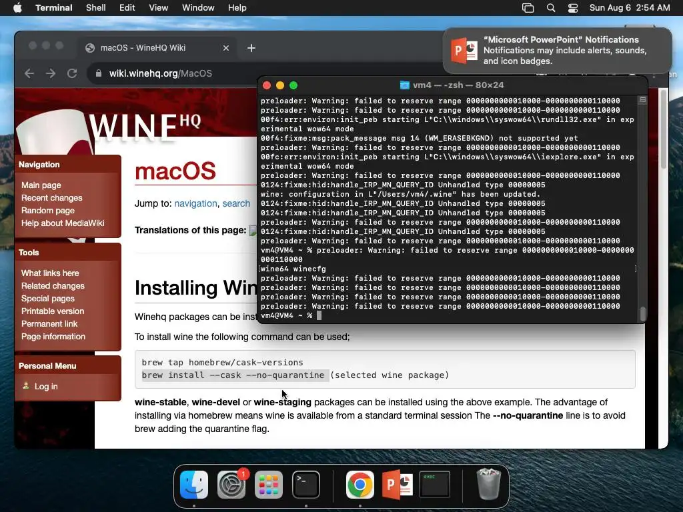Go forward in the Chrome browser
The image size is (683, 512).
(51, 73)
